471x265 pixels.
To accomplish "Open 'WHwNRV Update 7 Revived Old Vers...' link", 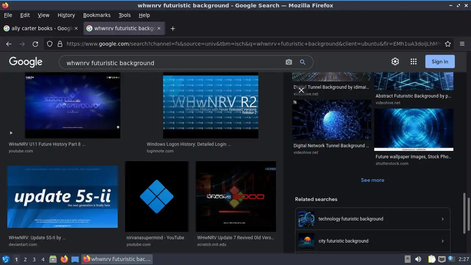I will (x=235, y=238).
